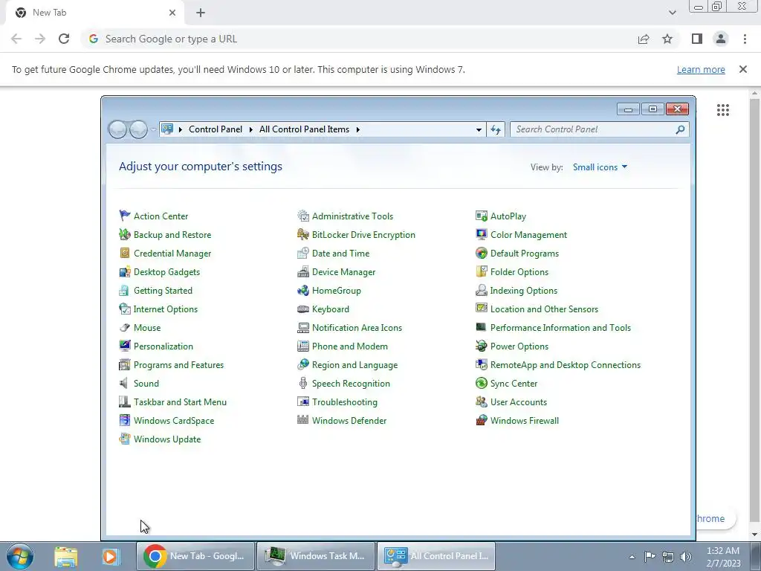Click the HomeGroup spheres icon
761x571 pixels.
tap(303, 291)
